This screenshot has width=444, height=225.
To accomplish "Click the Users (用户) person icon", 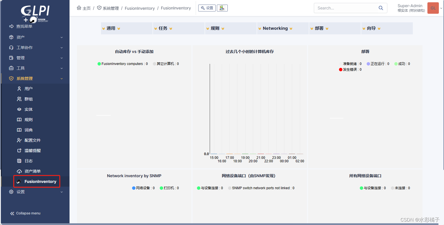I will [19, 89].
